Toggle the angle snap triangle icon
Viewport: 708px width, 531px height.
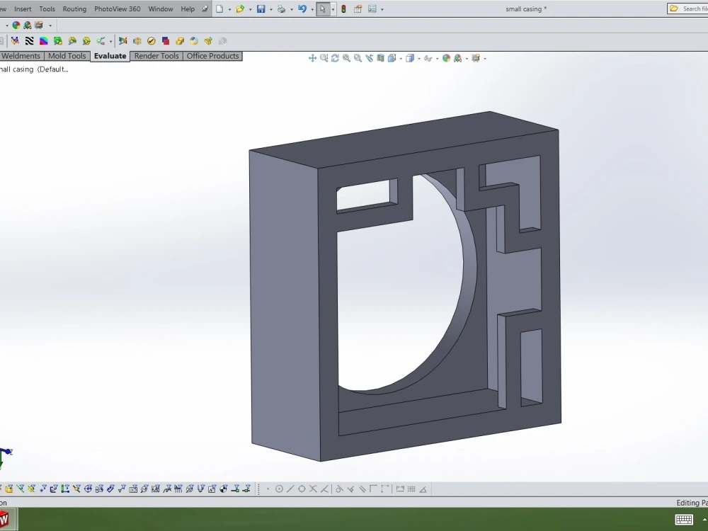[423, 489]
